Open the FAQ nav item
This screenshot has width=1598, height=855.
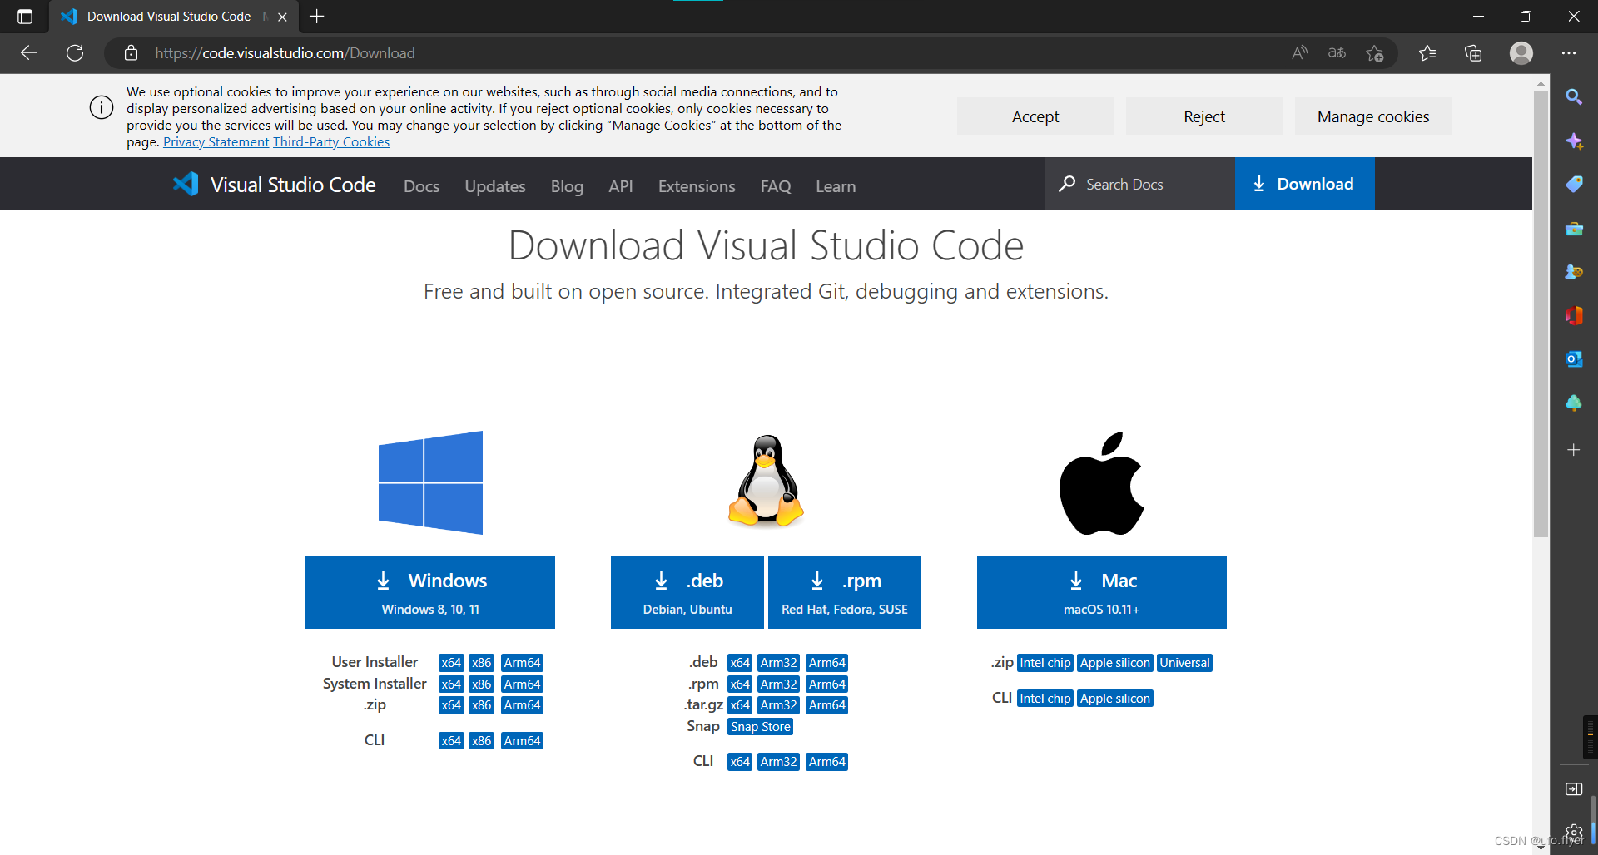776,186
